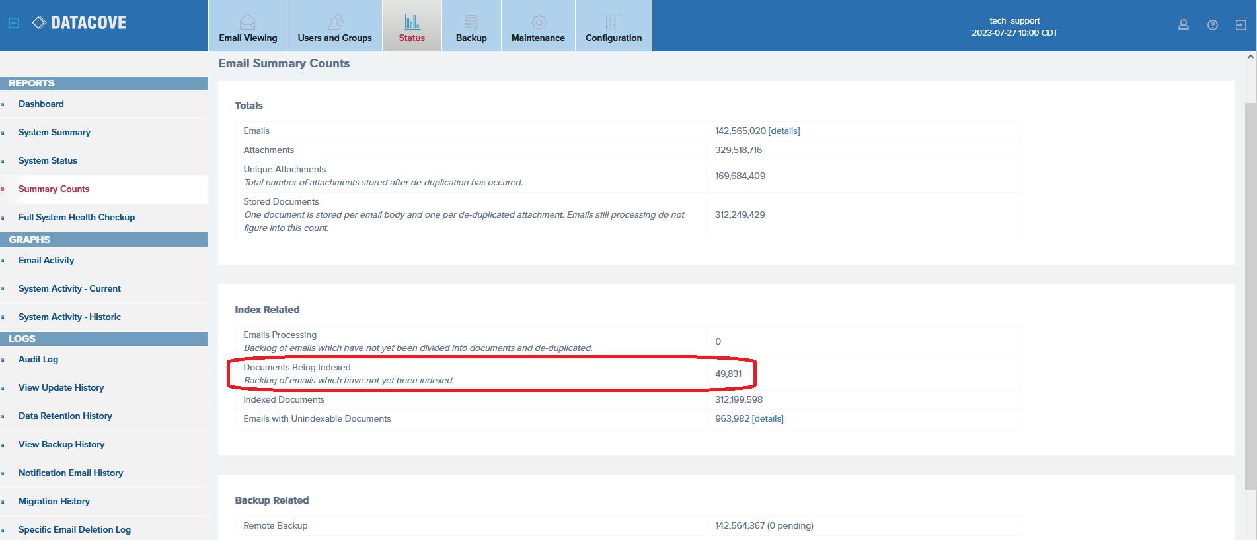The height and width of the screenshot is (559, 1257).
Task: Show the Email Activity graph
Action: pyautogui.click(x=46, y=261)
